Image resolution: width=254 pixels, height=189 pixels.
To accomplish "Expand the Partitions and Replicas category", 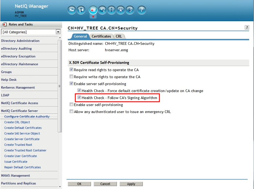I will pyautogui.click(x=18, y=183).
